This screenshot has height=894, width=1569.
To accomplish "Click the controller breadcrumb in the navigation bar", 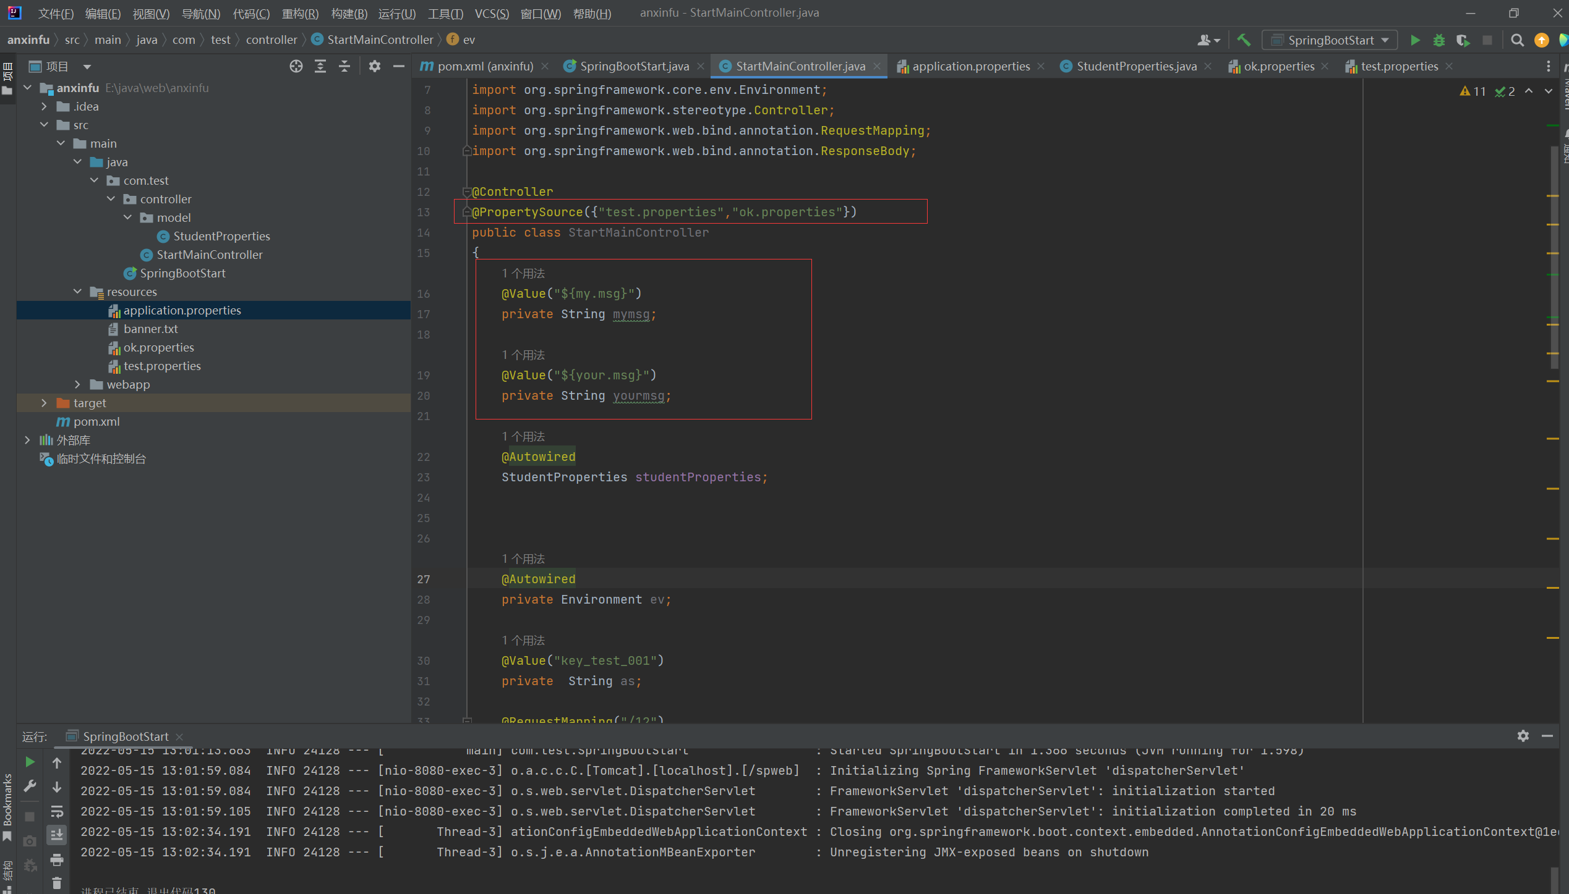I will pos(271,40).
